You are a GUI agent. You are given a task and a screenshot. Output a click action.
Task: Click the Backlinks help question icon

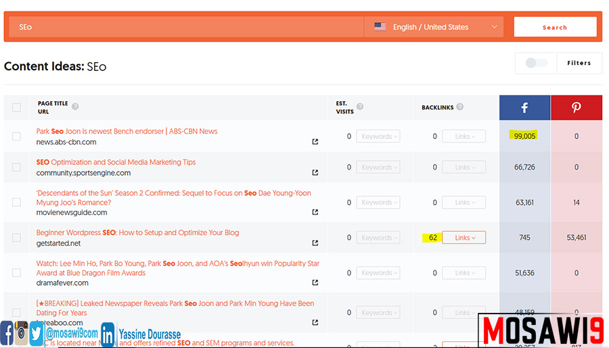pyautogui.click(x=460, y=107)
